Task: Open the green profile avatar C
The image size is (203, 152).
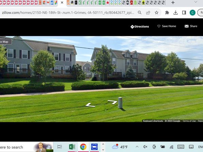Action: pos(192,13)
